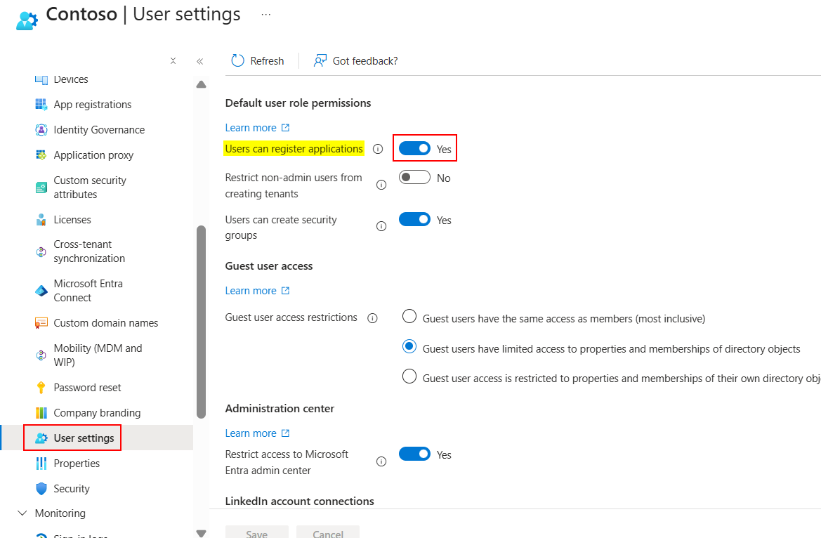Select User settings in sidebar
The height and width of the screenshot is (538, 821).
click(x=96, y=438)
